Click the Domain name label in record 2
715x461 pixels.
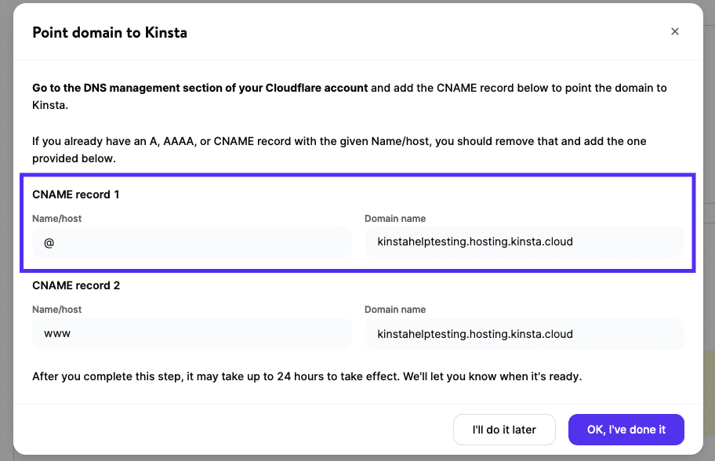394,309
